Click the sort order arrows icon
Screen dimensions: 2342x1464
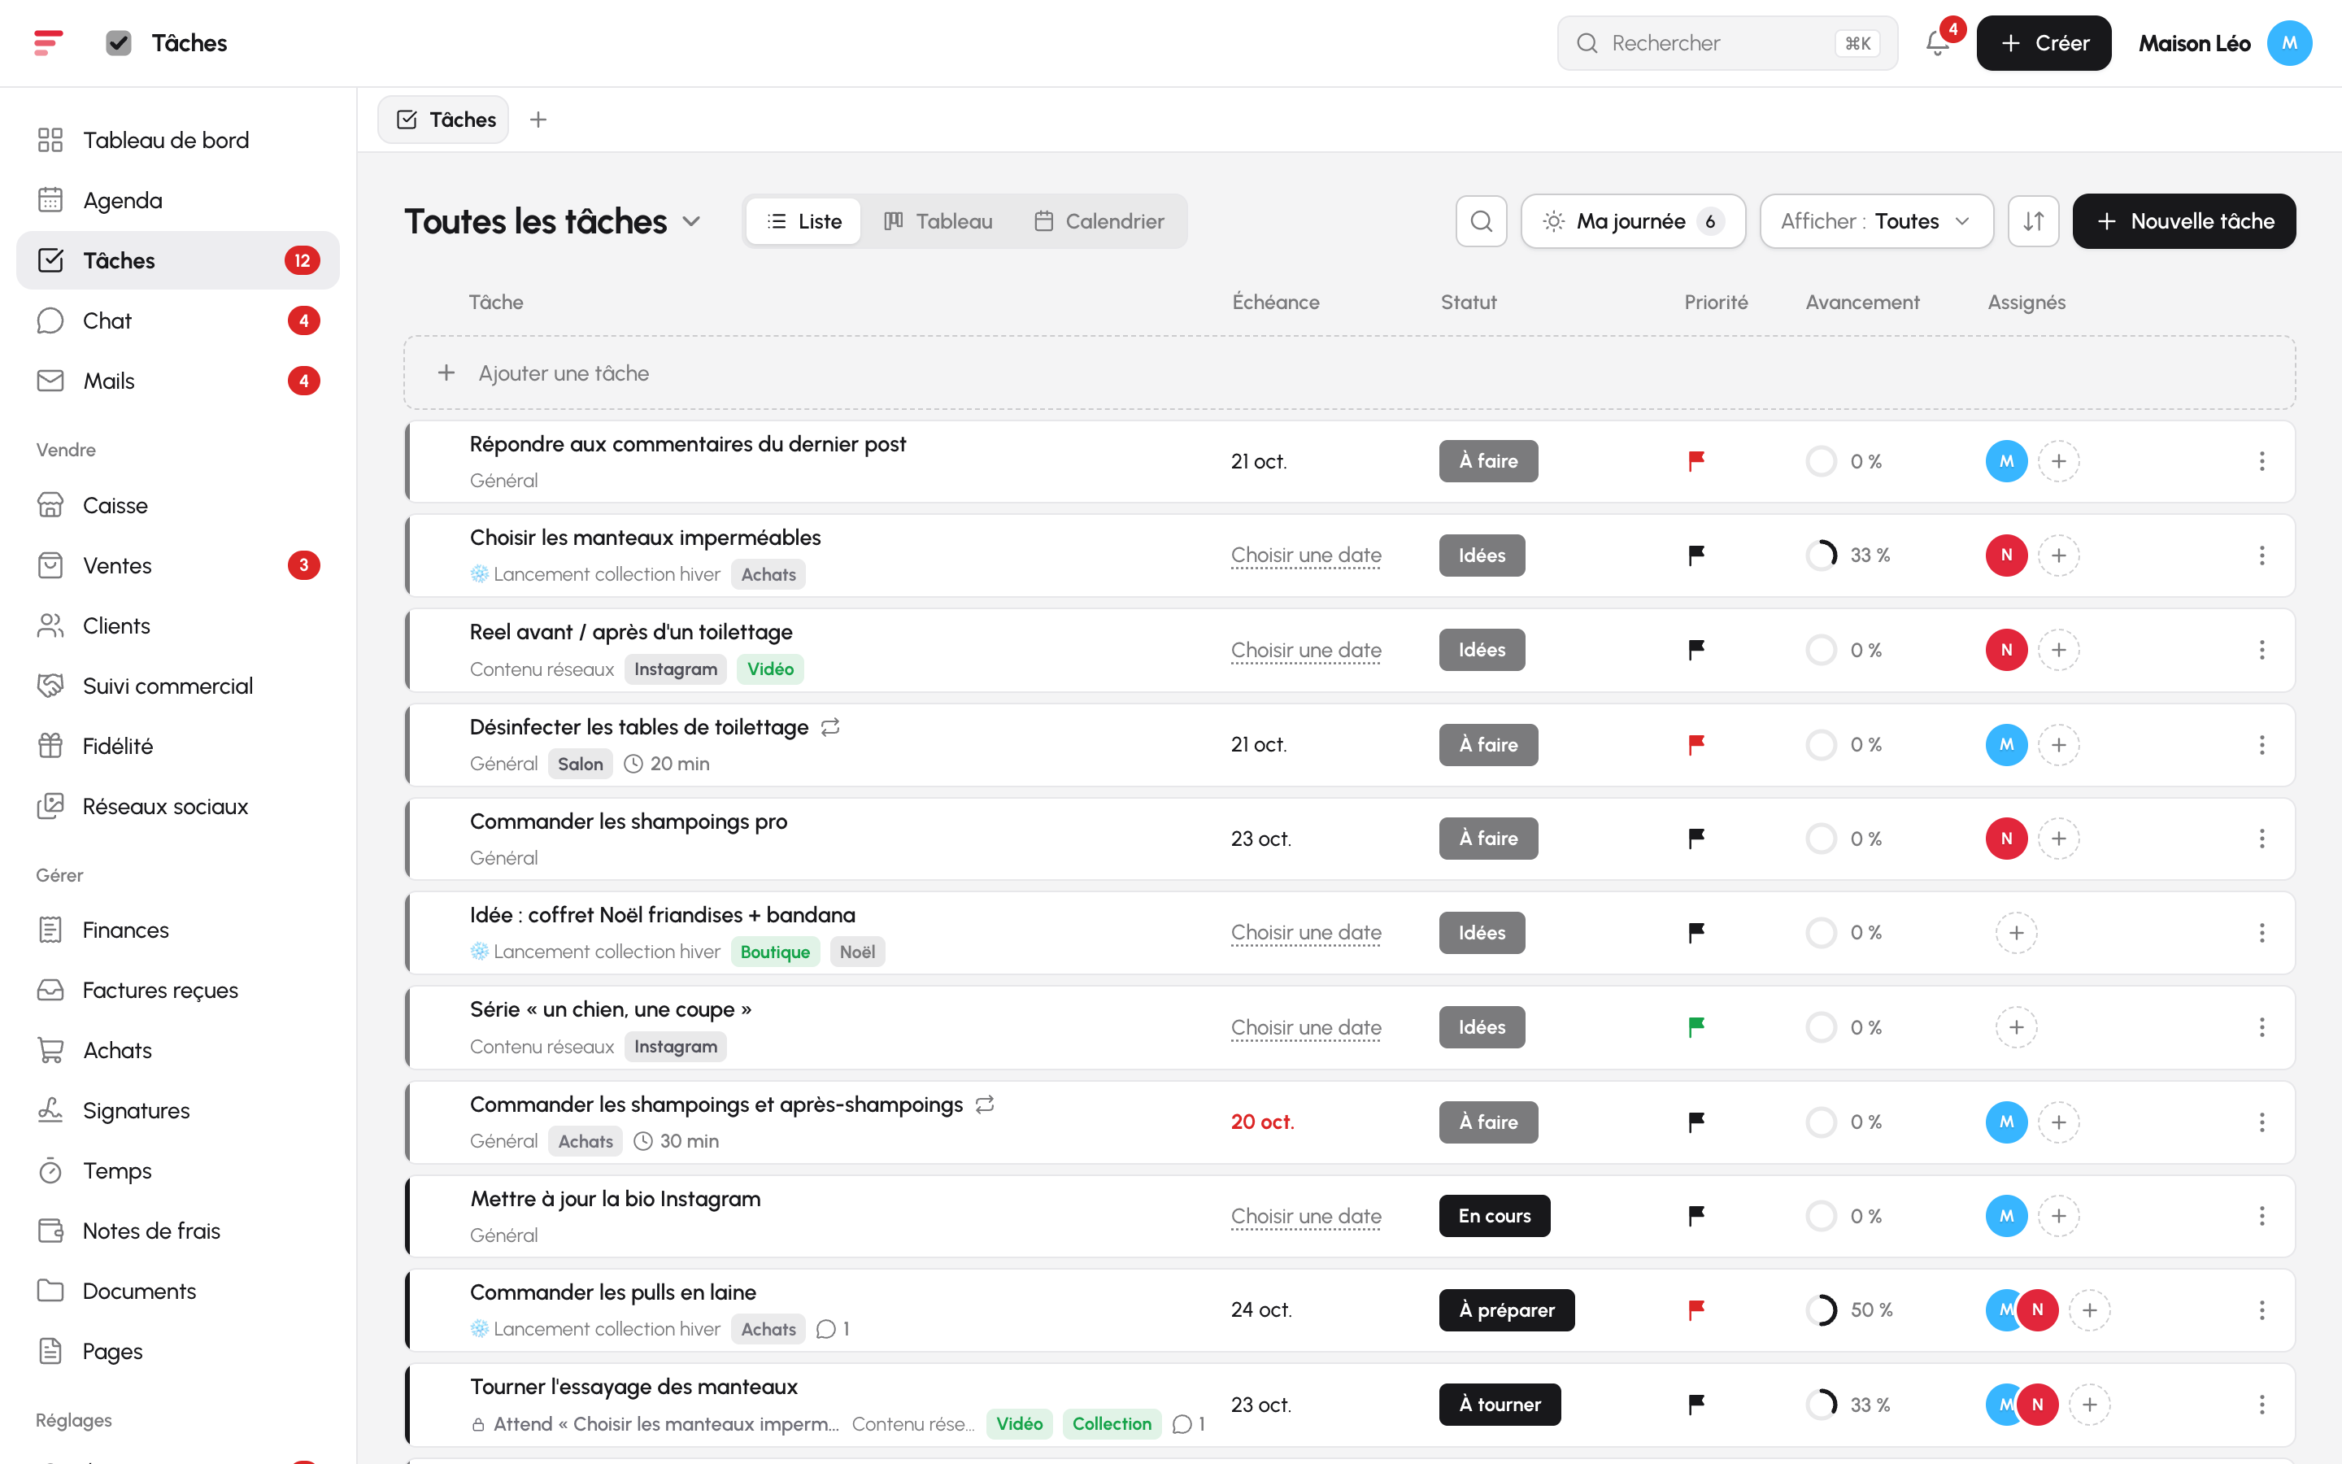pyautogui.click(x=2033, y=220)
